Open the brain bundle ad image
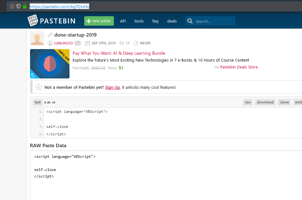This screenshot has height=200, width=302. [x=50, y=64]
